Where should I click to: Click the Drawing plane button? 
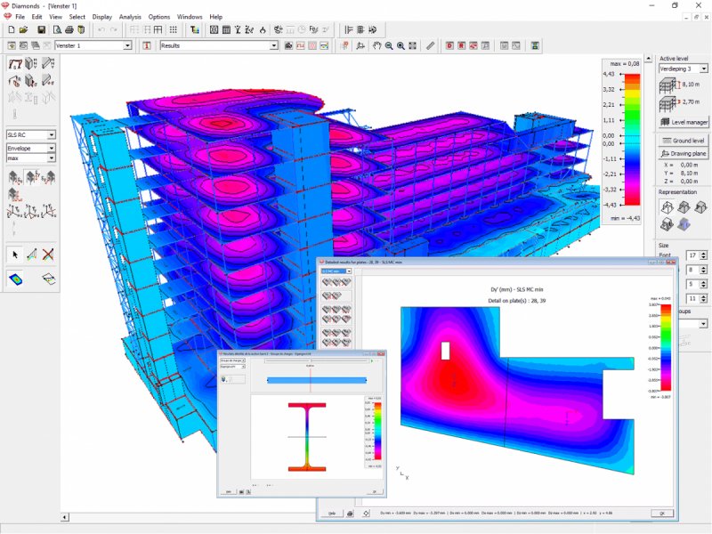684,153
